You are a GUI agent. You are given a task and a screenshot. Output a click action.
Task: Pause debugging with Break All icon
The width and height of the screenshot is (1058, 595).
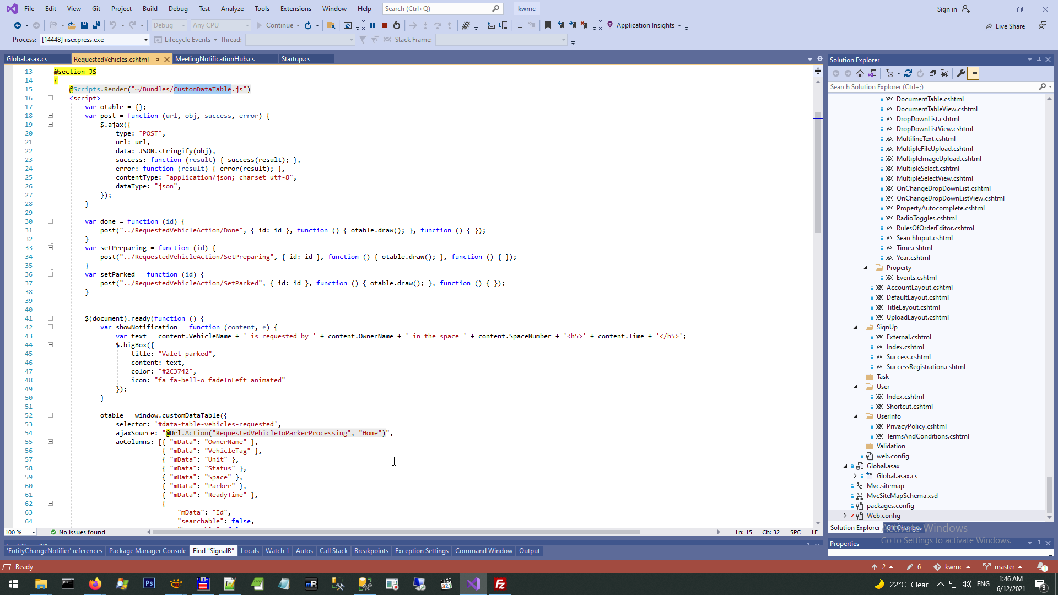[x=373, y=25]
